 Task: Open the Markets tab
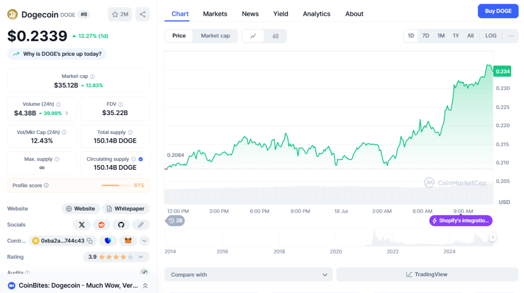(215, 14)
